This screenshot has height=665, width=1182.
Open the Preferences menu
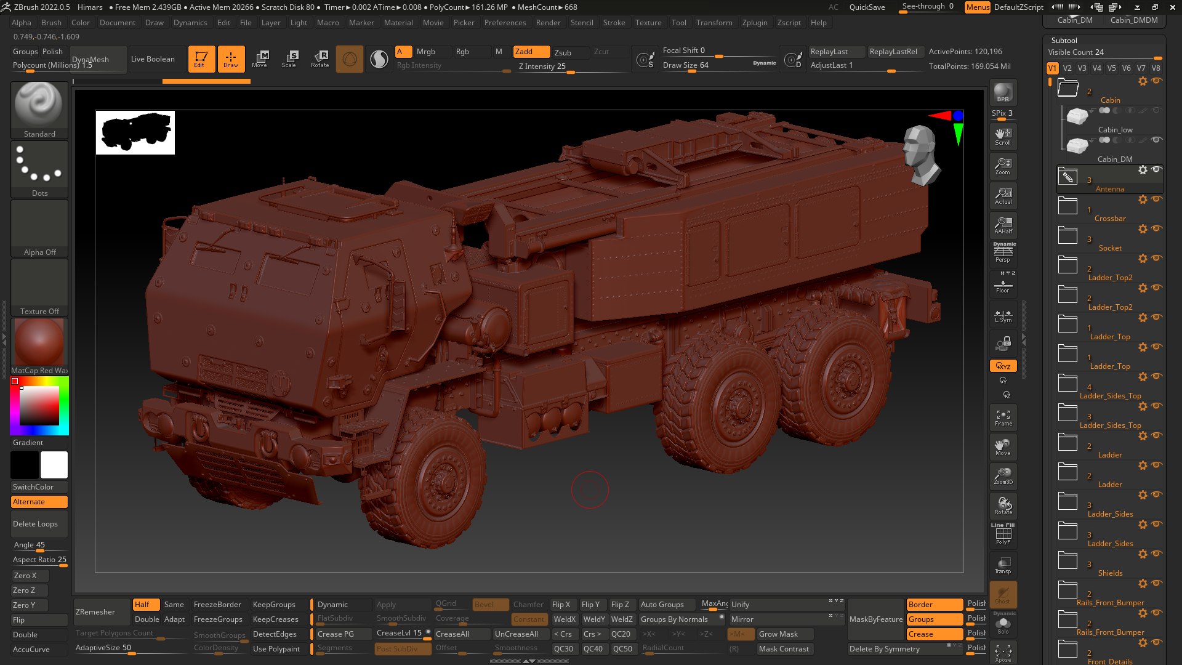click(x=505, y=23)
